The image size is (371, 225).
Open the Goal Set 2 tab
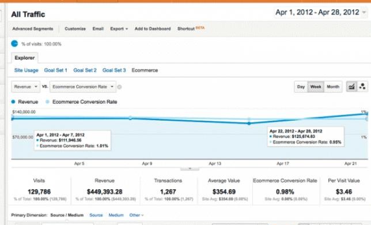pyautogui.click(x=85, y=70)
